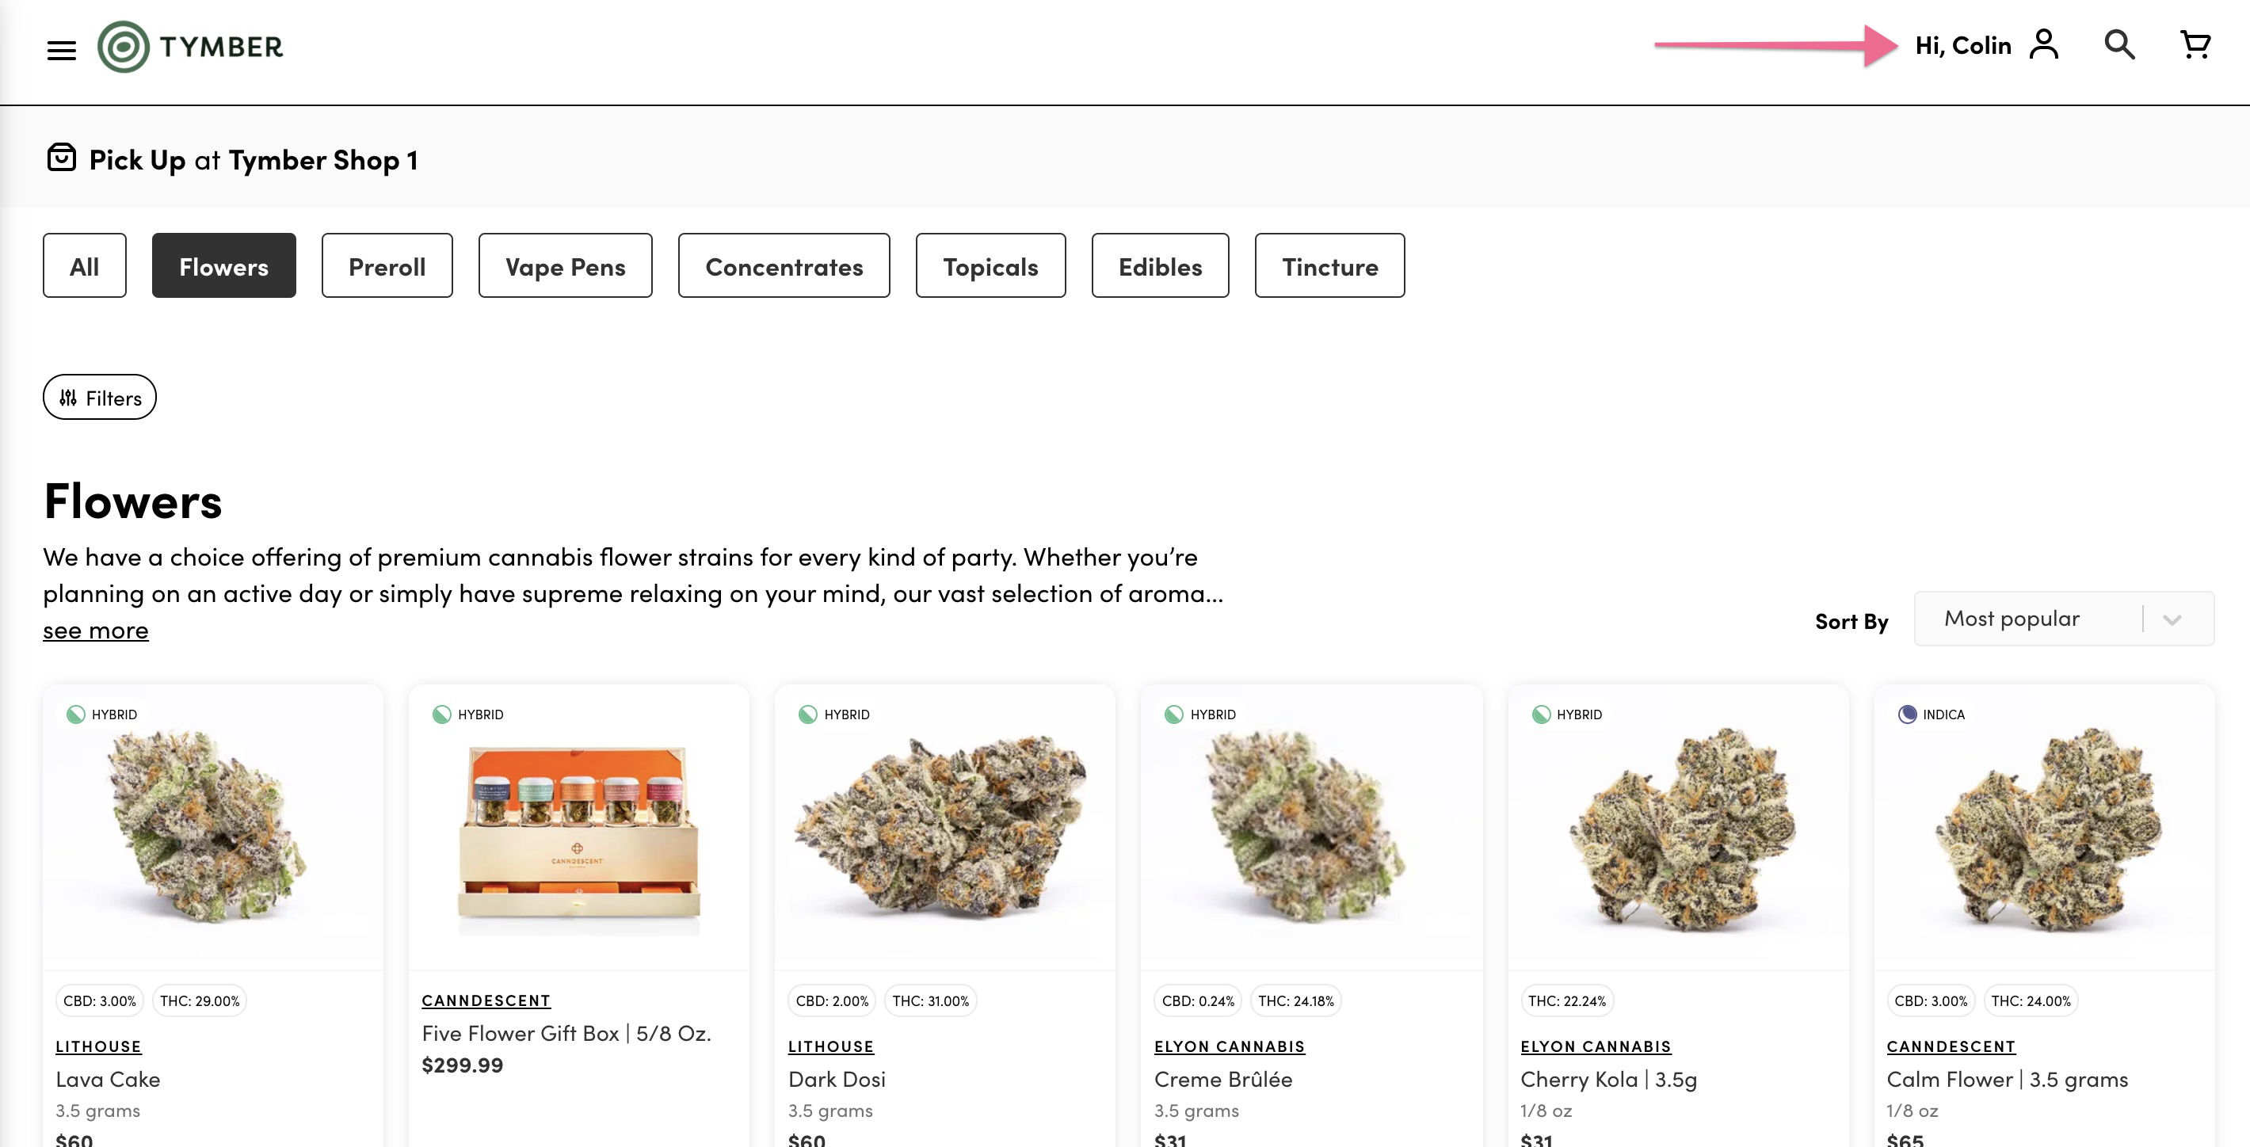Viewport: 2250px width, 1147px height.
Task: Switch to the Vape Pens category
Action: pos(565,265)
